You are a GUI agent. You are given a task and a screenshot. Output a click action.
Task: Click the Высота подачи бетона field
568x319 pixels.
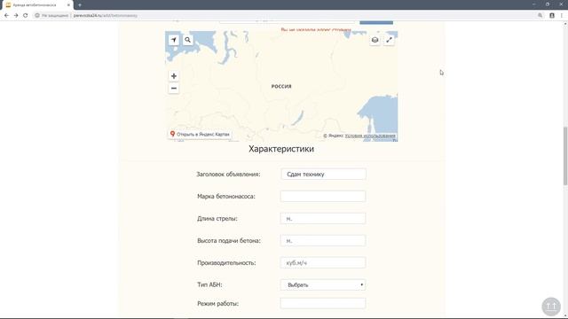pos(323,240)
